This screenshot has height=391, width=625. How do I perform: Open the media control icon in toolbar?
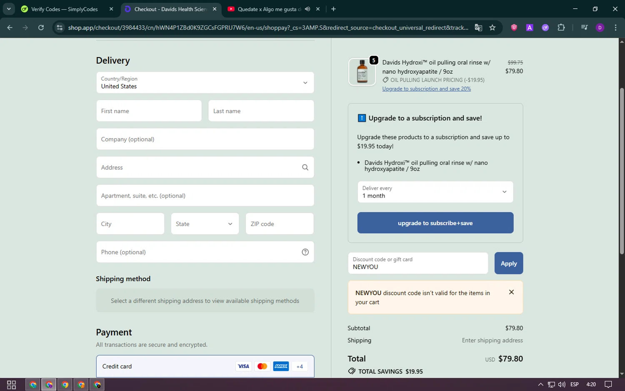(x=584, y=28)
